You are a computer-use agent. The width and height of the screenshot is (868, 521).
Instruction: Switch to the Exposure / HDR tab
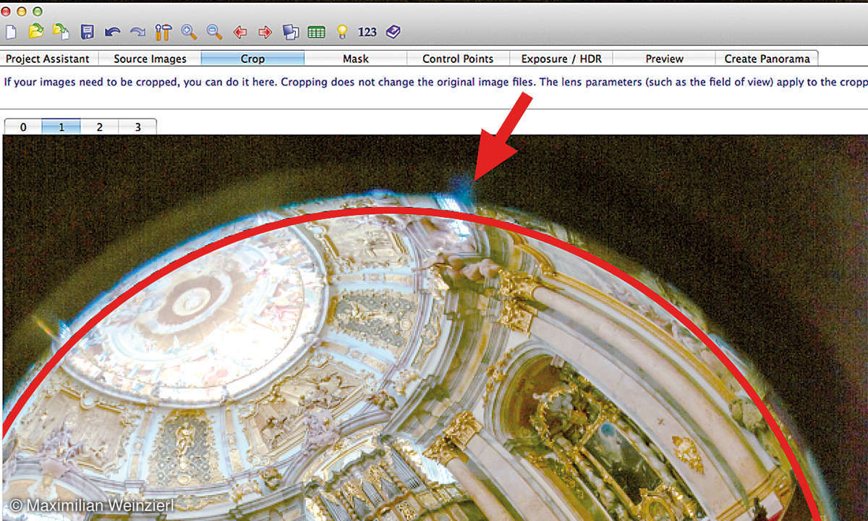(561, 59)
